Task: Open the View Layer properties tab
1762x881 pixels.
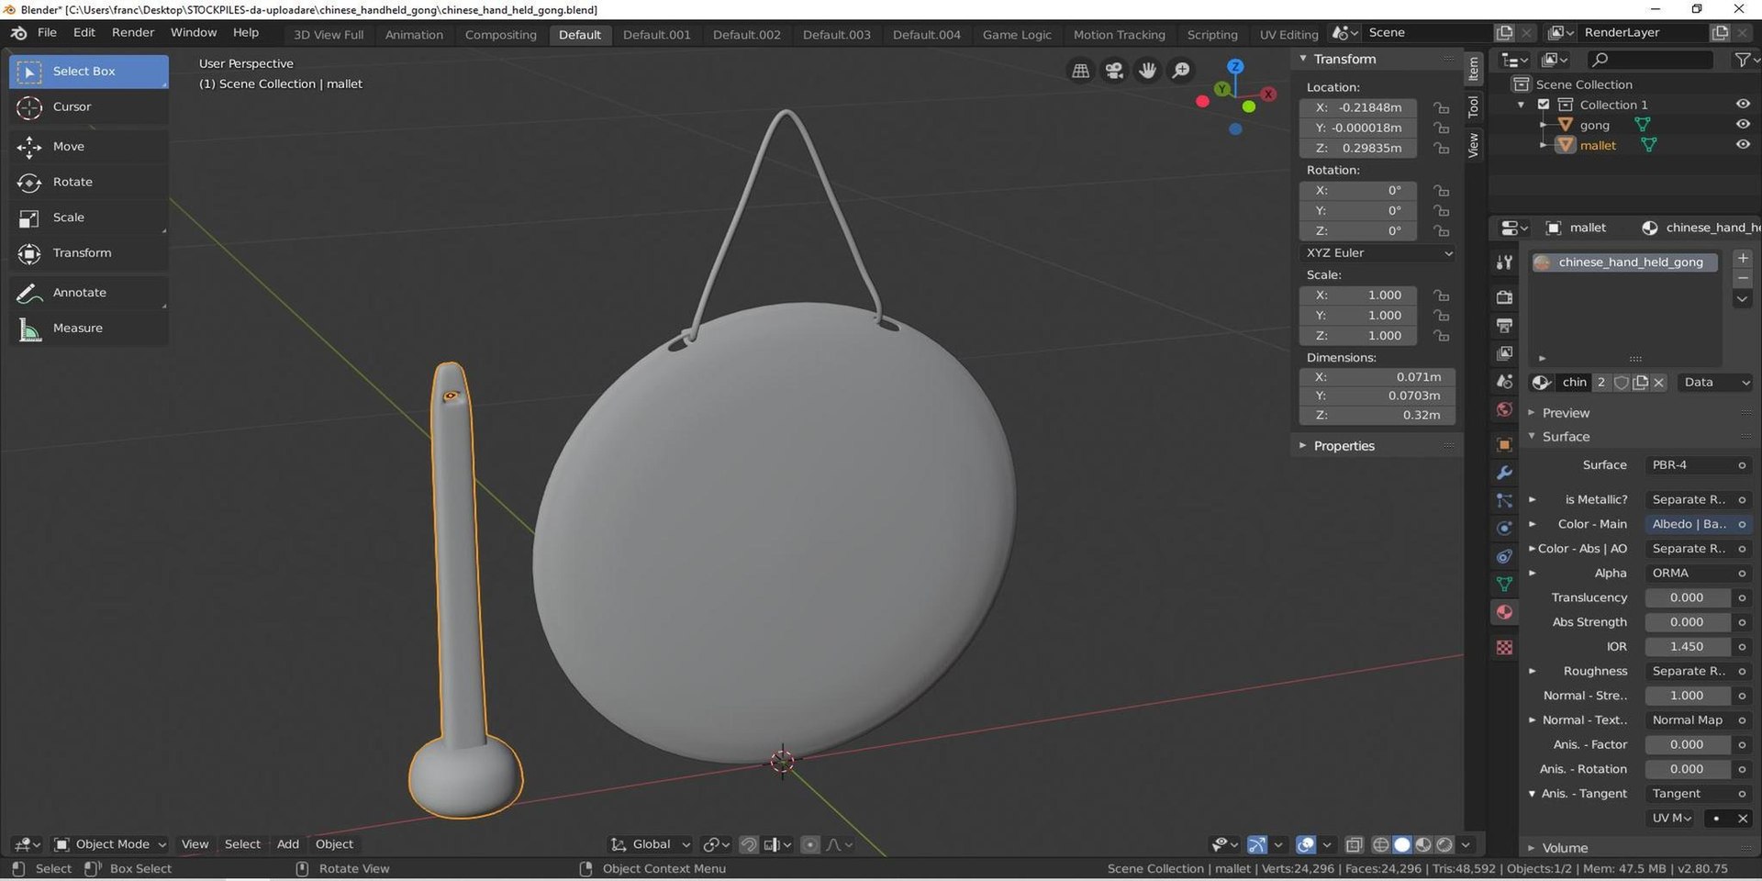Action: tap(1504, 353)
